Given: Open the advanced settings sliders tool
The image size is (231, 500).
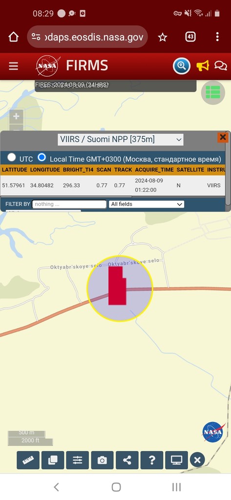Looking at the screenshot, I should [x=78, y=460].
